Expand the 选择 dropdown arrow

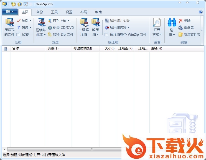174,35
